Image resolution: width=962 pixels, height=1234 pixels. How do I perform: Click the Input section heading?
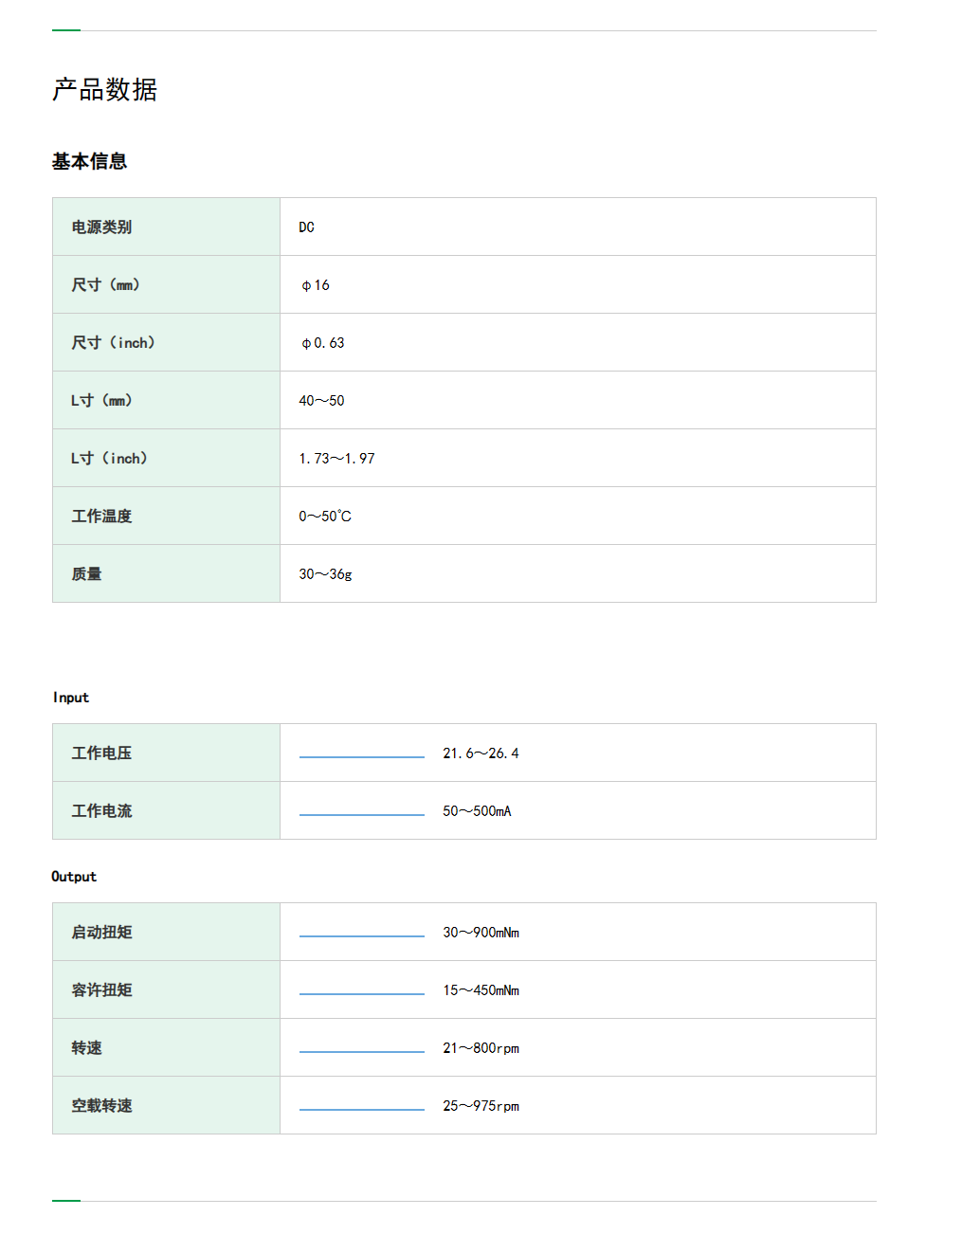coord(71,698)
